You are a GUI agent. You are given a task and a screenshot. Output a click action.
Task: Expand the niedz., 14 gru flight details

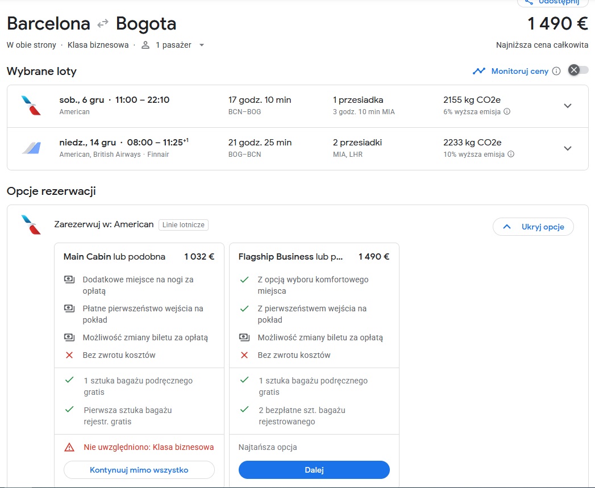[x=567, y=148]
